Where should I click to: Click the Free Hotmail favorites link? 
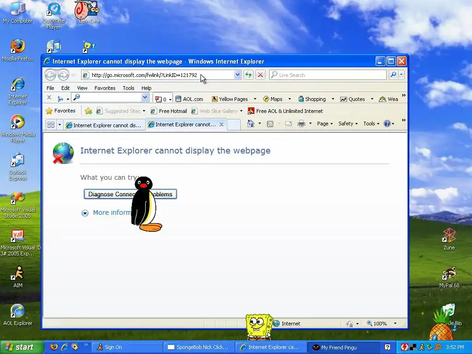[x=169, y=111]
